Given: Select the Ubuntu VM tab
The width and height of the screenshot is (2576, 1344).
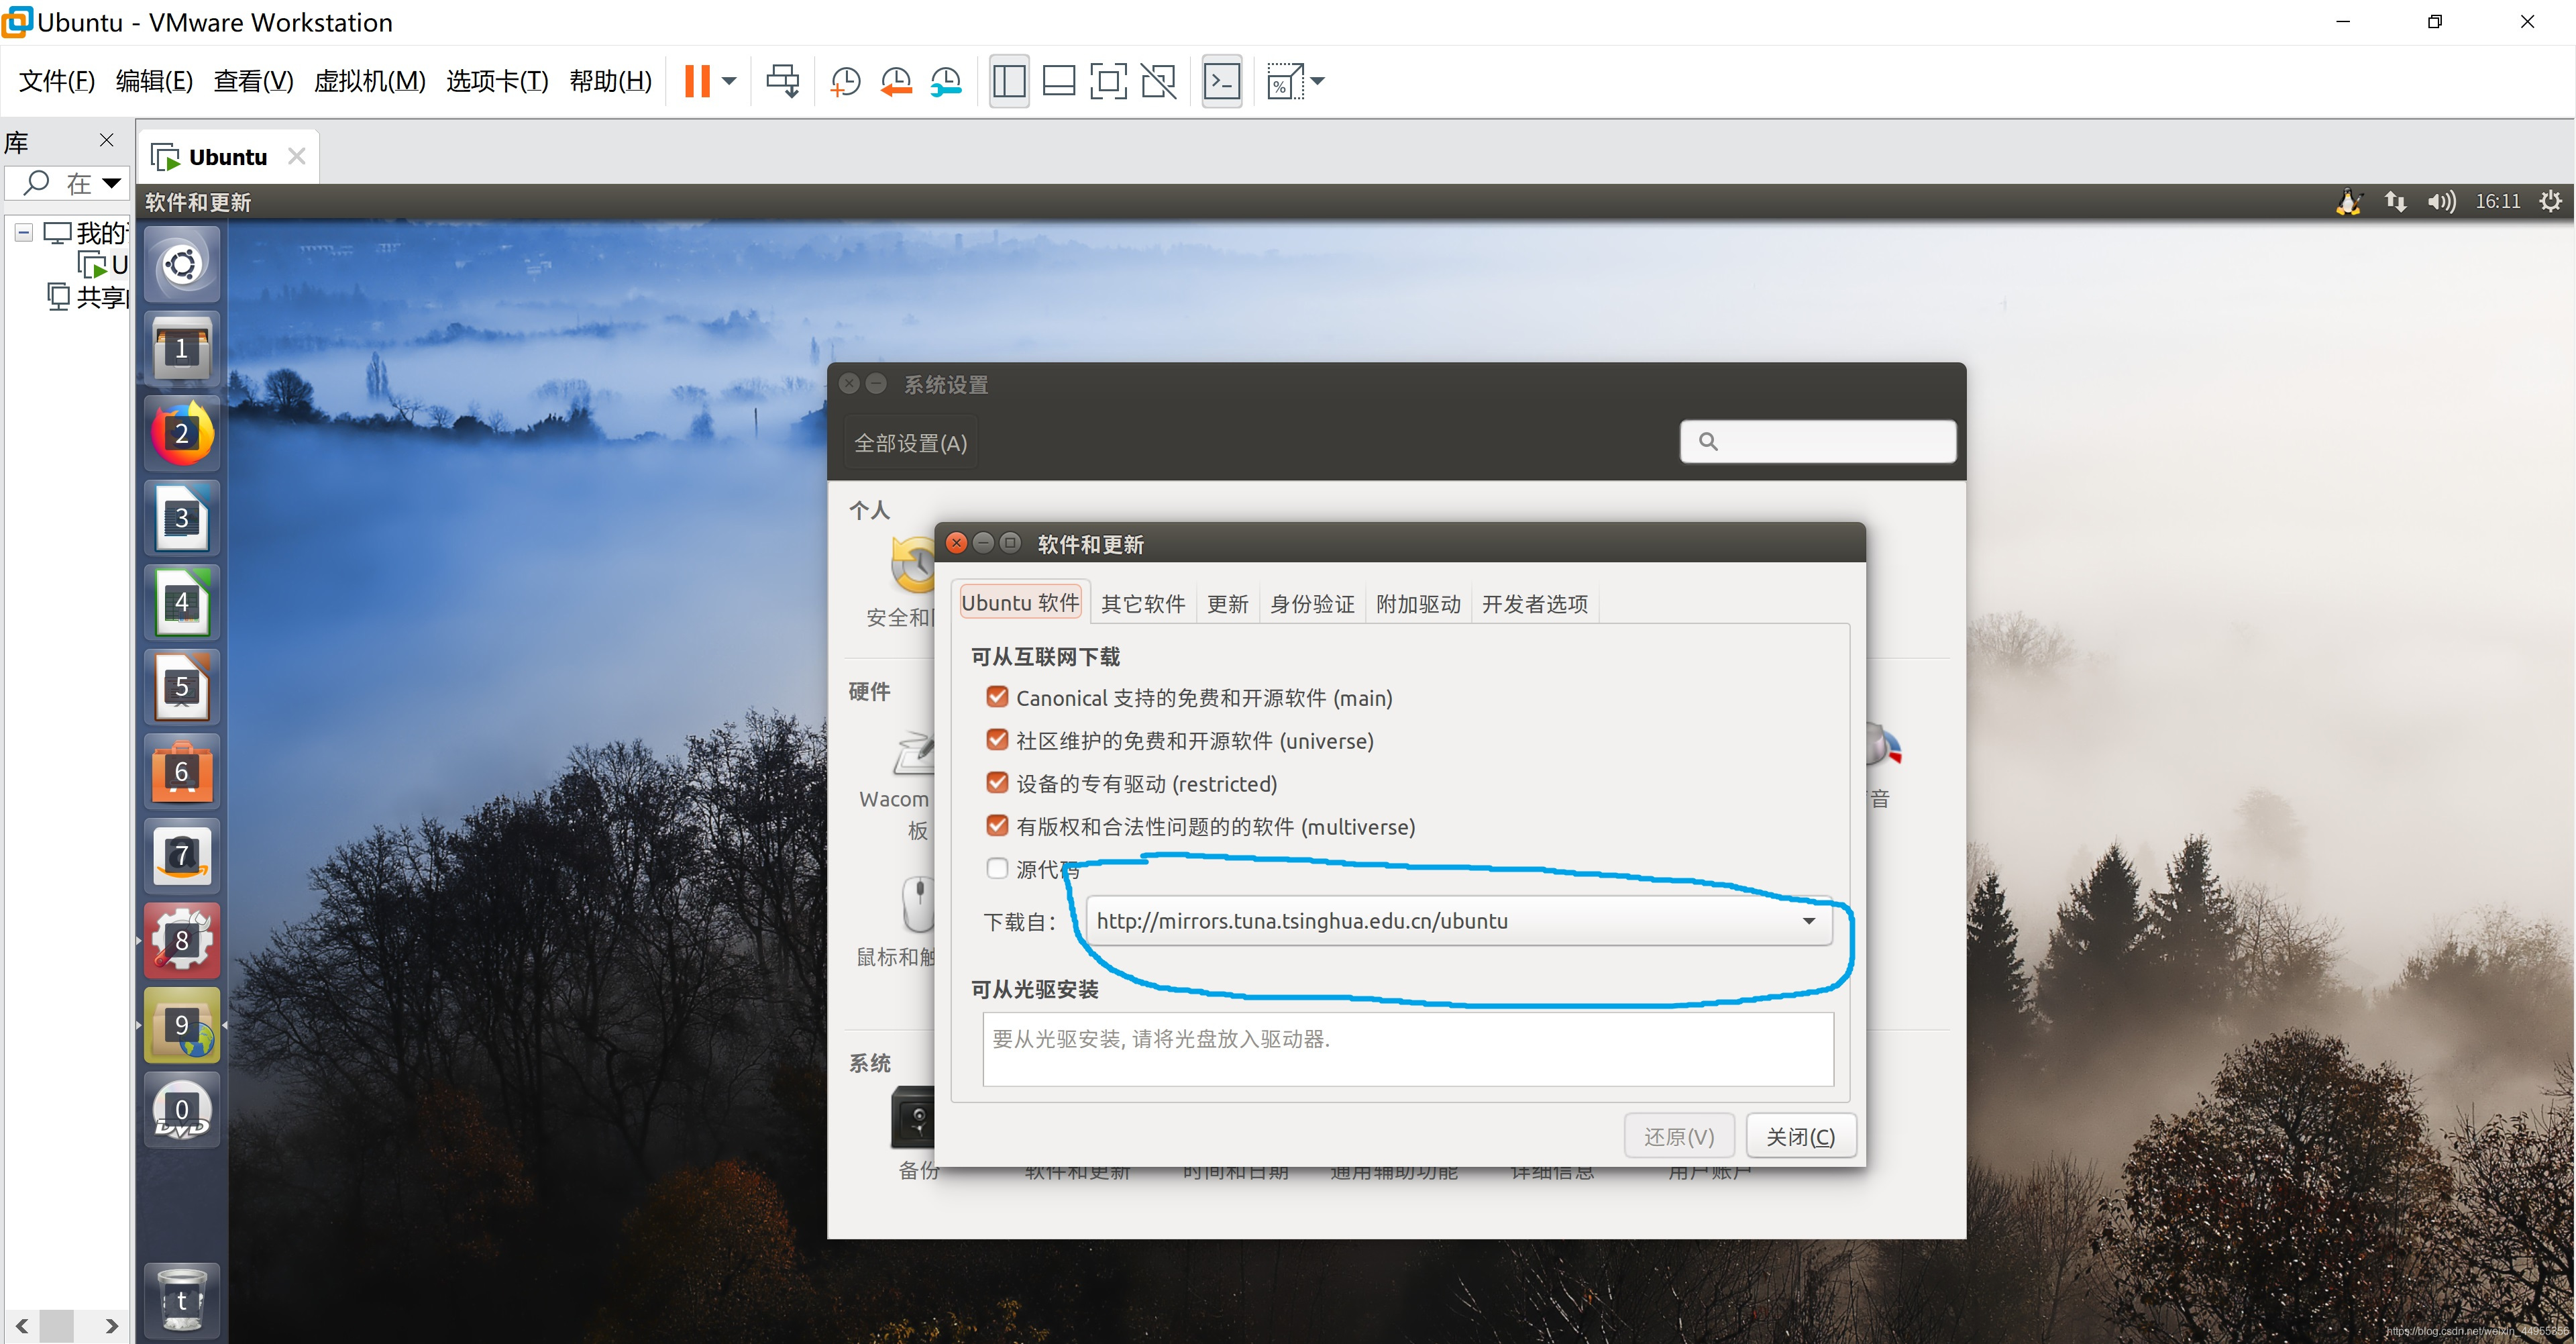Looking at the screenshot, I should click(228, 157).
